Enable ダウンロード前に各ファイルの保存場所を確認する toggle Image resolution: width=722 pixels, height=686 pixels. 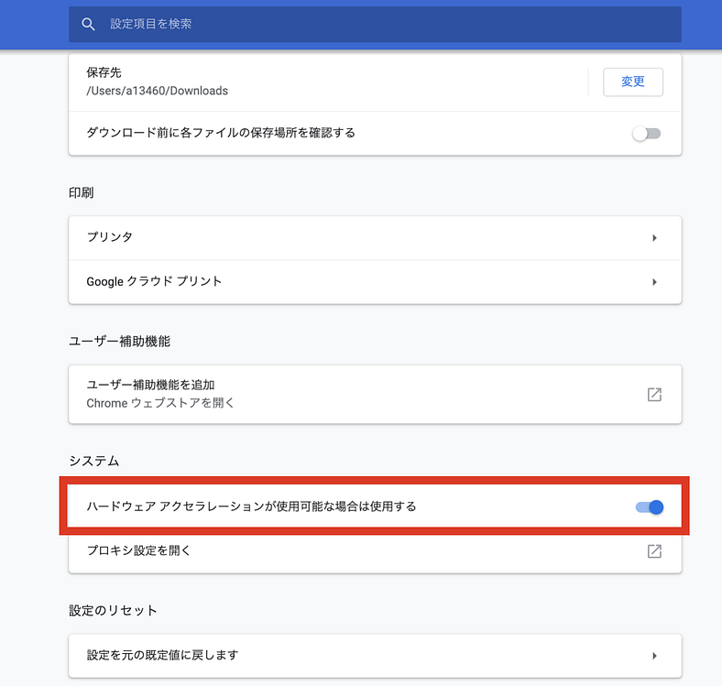point(646,134)
